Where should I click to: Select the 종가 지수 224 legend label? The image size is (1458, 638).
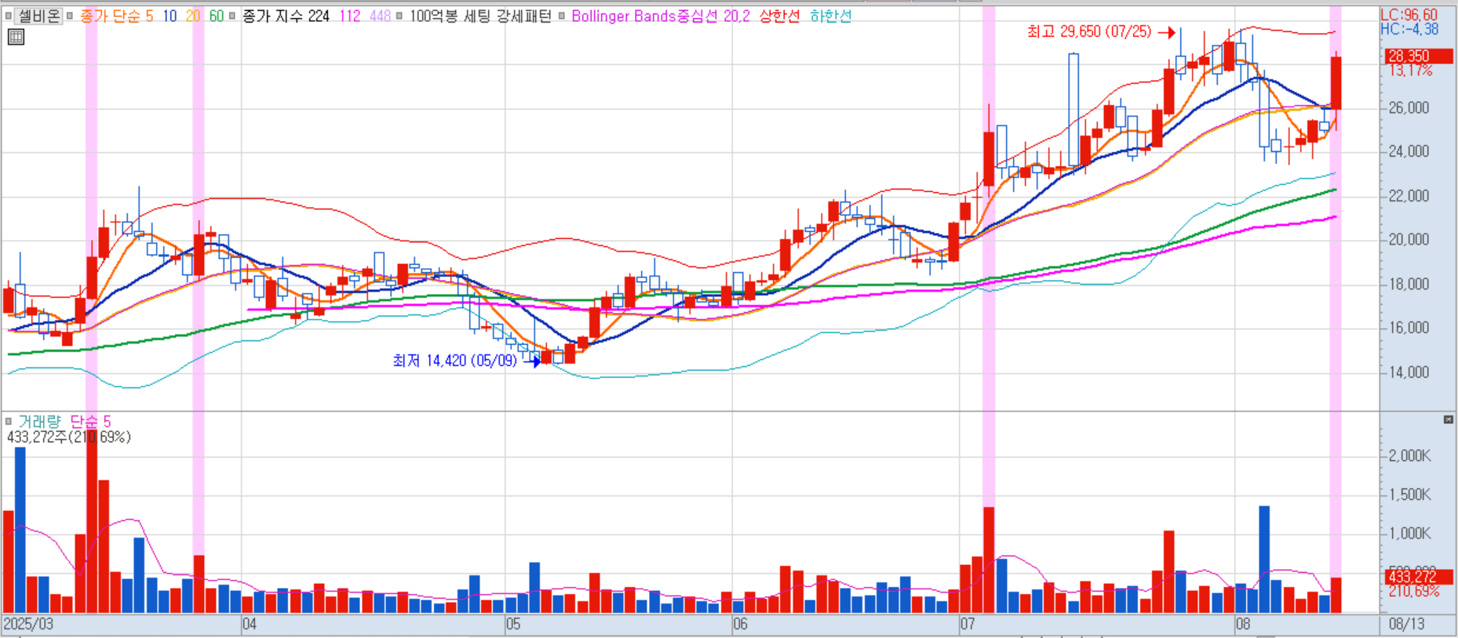click(286, 16)
